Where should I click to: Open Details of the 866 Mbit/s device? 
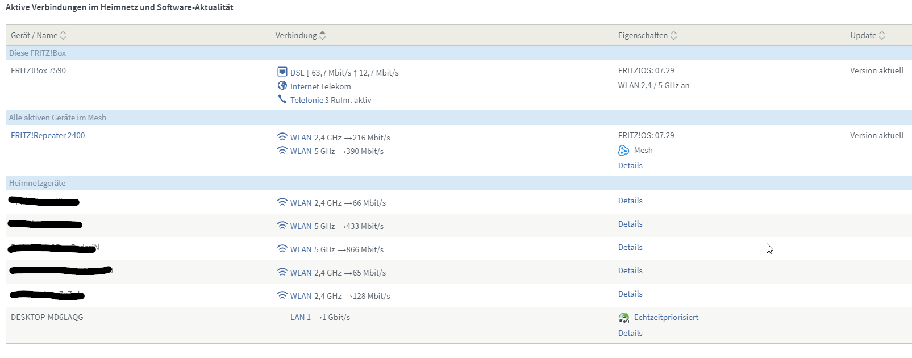(x=630, y=247)
